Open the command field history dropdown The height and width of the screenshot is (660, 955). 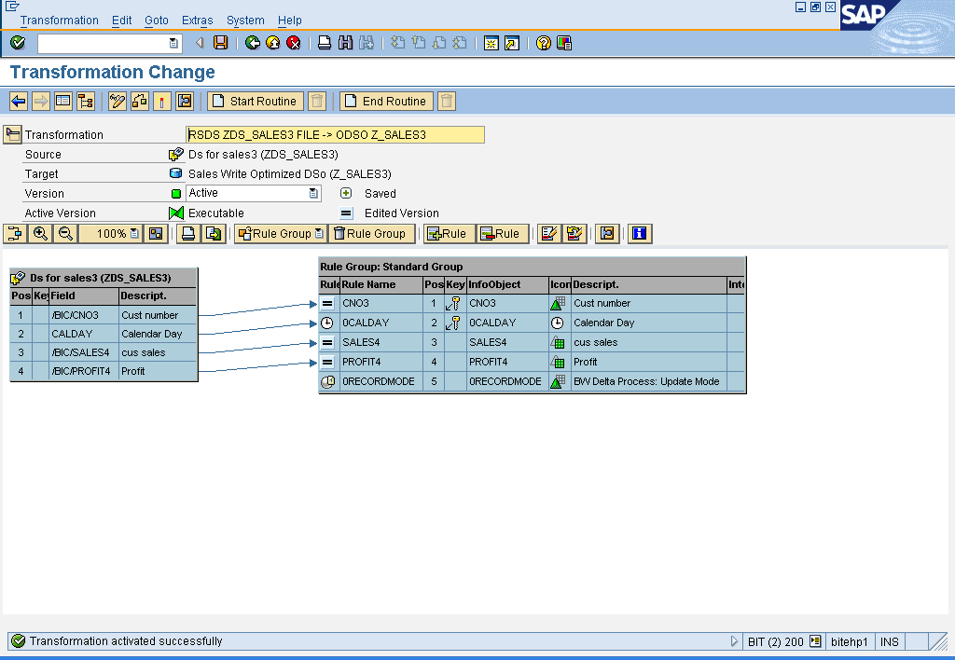(173, 43)
